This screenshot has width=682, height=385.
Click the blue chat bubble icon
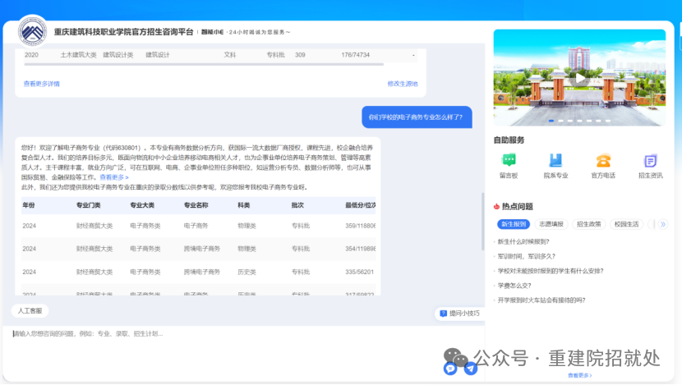pyautogui.click(x=450, y=369)
